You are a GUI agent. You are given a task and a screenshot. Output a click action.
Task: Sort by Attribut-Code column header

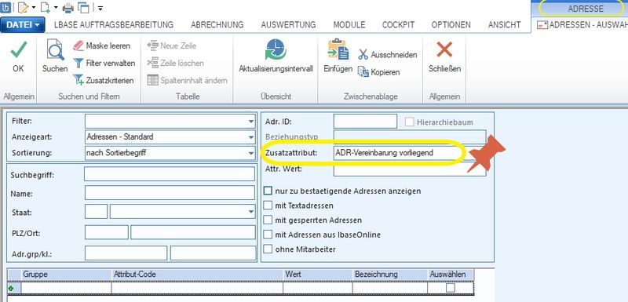(x=198, y=275)
